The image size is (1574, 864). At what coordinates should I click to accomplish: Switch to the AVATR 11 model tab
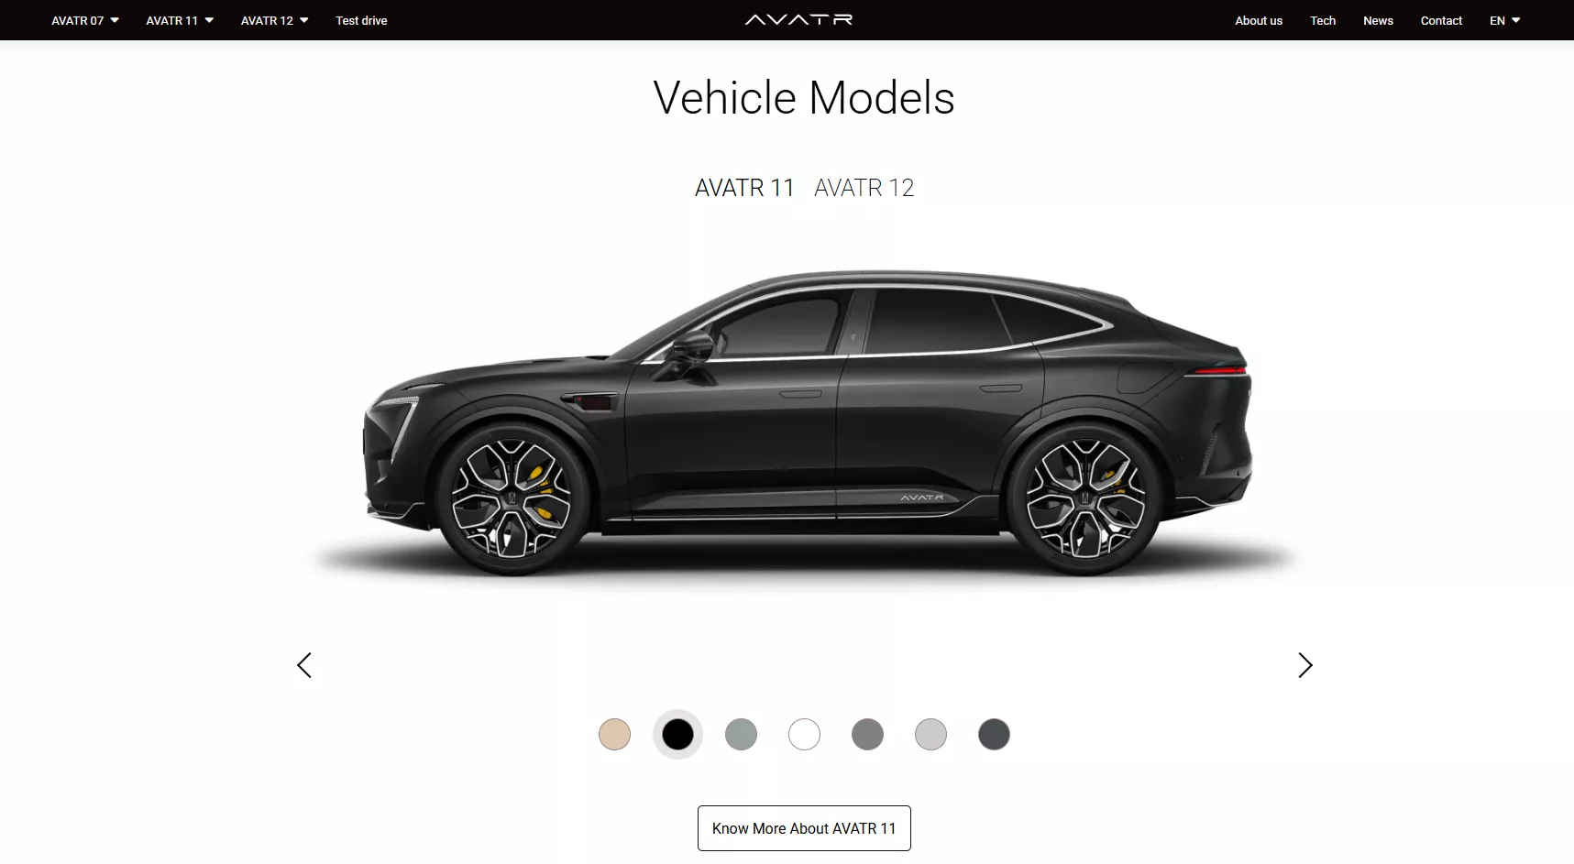click(744, 188)
